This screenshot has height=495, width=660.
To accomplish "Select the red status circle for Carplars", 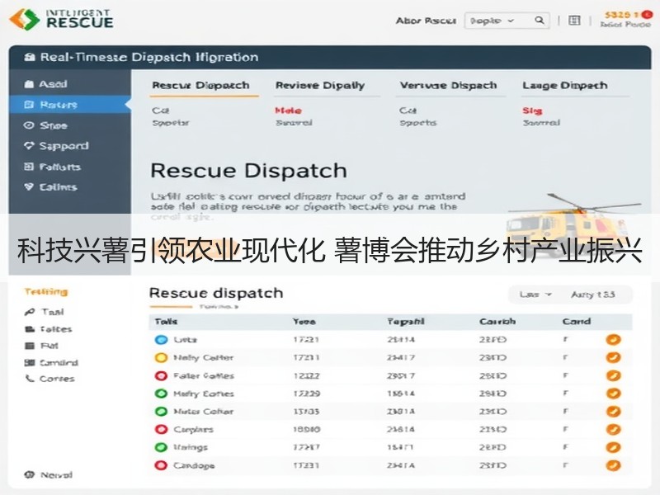I will pyautogui.click(x=161, y=429).
